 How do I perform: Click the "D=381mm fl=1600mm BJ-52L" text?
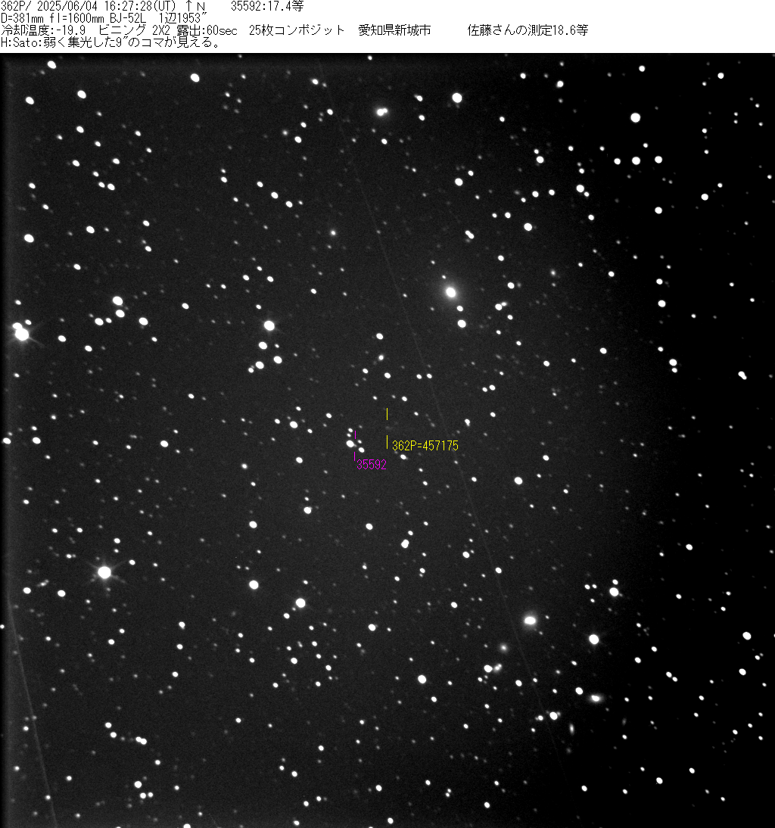pyautogui.click(x=73, y=18)
